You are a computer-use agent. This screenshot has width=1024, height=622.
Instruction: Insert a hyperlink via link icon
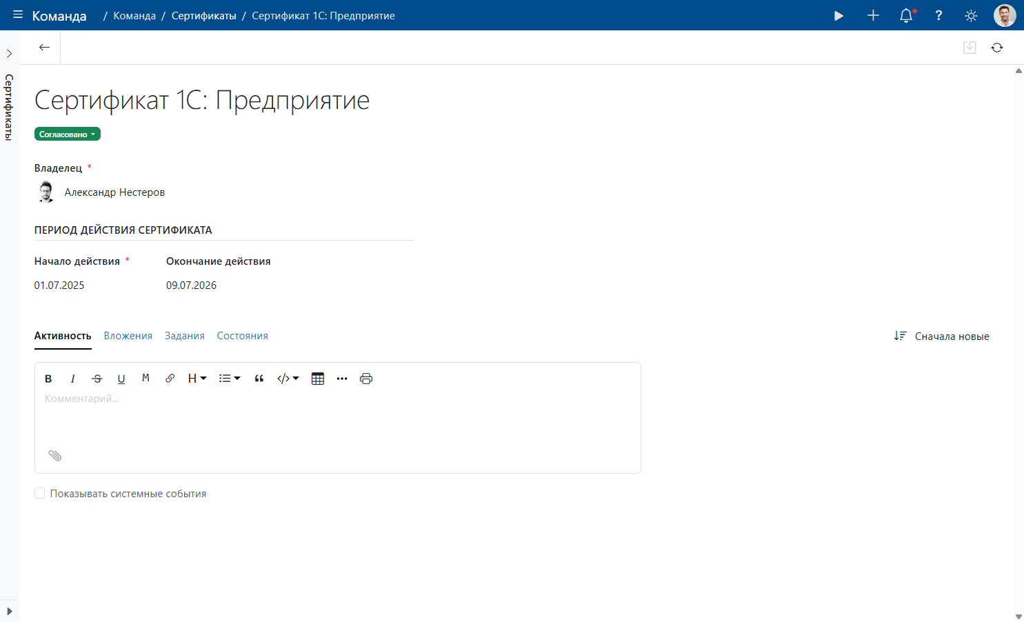tap(170, 379)
